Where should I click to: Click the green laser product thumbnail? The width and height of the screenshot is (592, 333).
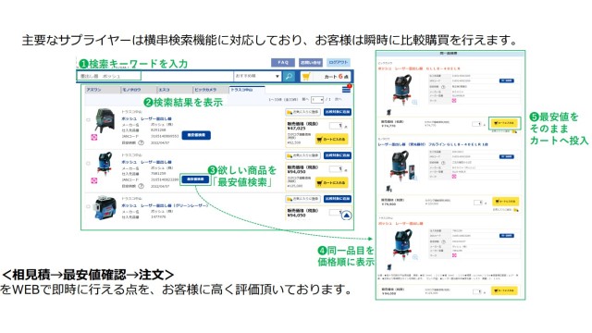pyautogui.click(x=105, y=207)
